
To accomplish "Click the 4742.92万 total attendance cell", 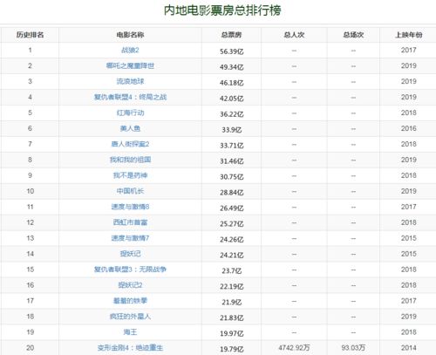I will (x=294, y=348).
